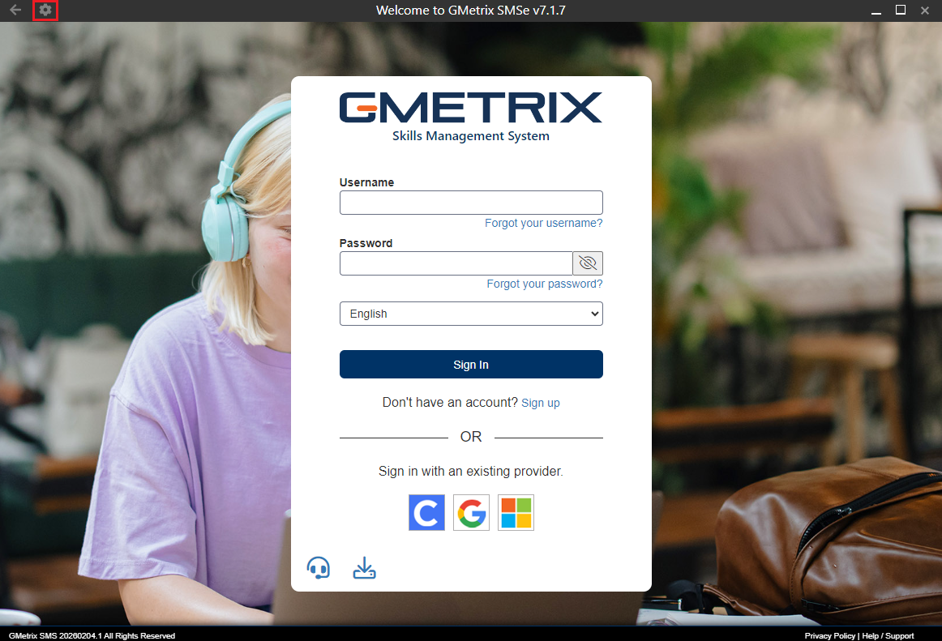Click the 'Skills Management System' subtitle
Viewport: 942px width, 641px height.
coord(471,136)
